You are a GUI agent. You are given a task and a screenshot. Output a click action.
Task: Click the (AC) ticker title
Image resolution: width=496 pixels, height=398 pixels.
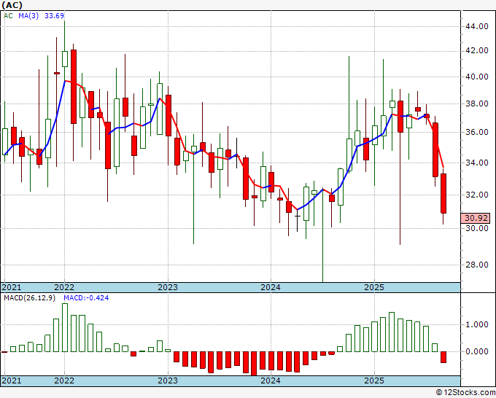tap(12, 5)
